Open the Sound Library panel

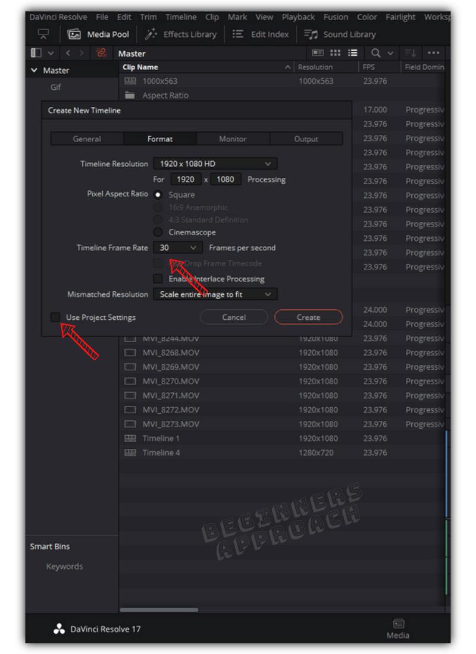point(340,34)
